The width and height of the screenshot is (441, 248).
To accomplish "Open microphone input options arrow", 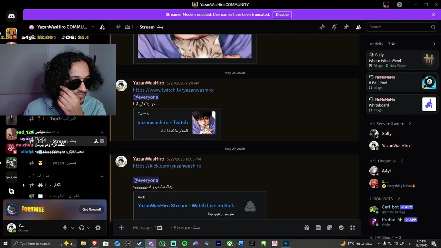I will [x=72, y=228].
